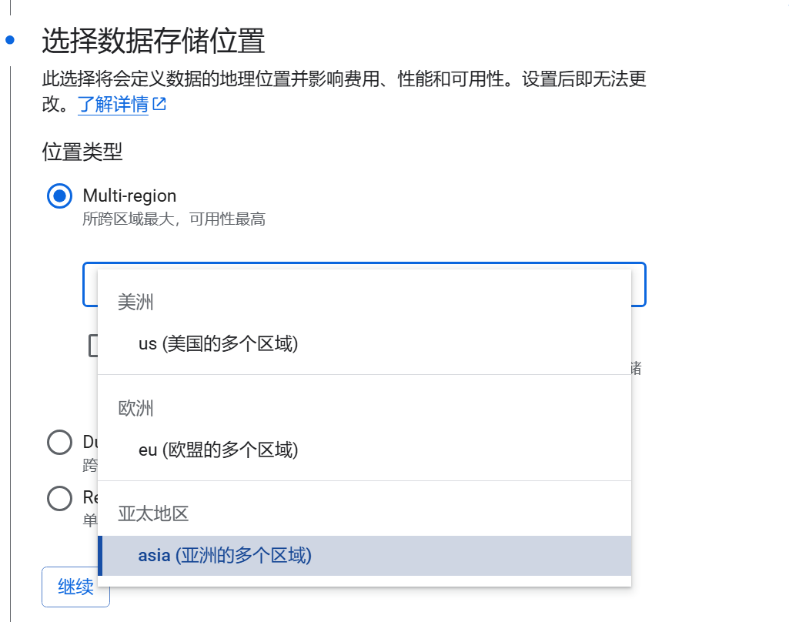Screen dimensions: 789x622
Task: Choose the eu (欧盟的多个区域) option
Action: click(x=218, y=450)
